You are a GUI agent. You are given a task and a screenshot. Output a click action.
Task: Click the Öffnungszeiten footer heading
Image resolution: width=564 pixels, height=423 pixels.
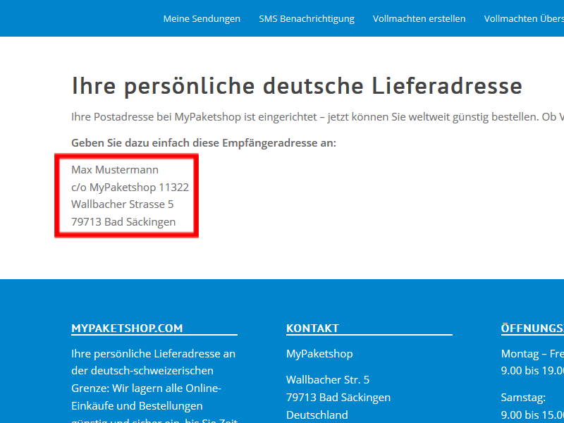pos(532,329)
